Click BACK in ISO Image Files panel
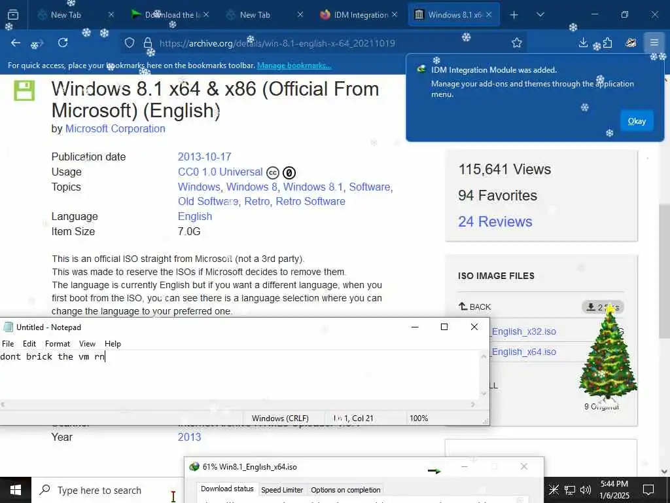The image size is (670, 503). 475,307
